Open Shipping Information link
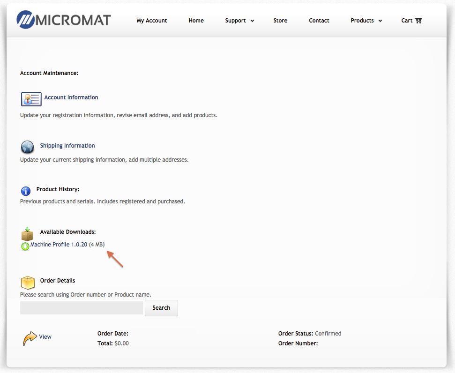This screenshot has height=373, width=455. click(67, 146)
